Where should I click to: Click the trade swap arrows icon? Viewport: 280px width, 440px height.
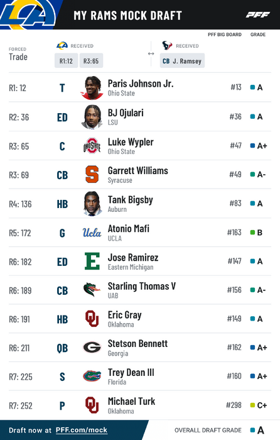click(x=151, y=53)
